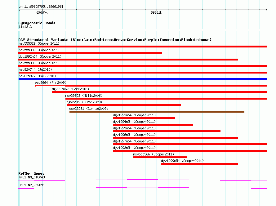This screenshot has height=206, width=276.
Task: Click the nsv555366 red bar
Action: [x=160, y=157]
